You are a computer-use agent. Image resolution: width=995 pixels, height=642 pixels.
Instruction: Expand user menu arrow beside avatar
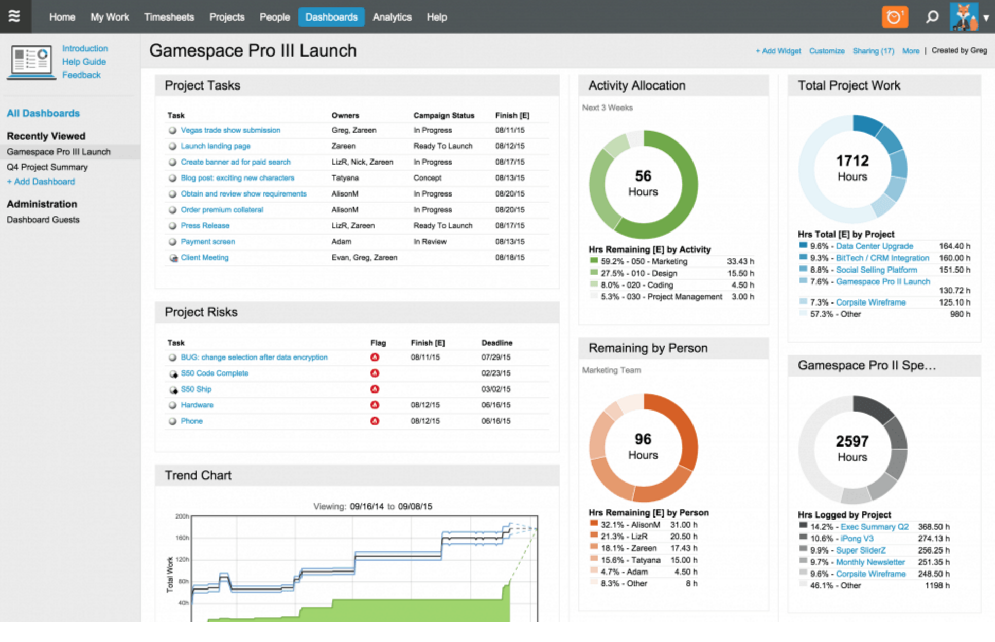(986, 17)
